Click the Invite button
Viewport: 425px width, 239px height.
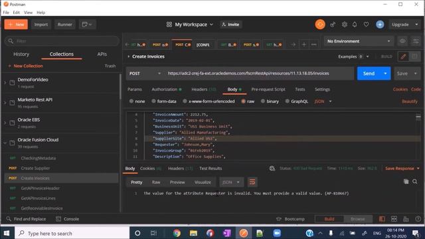point(230,25)
